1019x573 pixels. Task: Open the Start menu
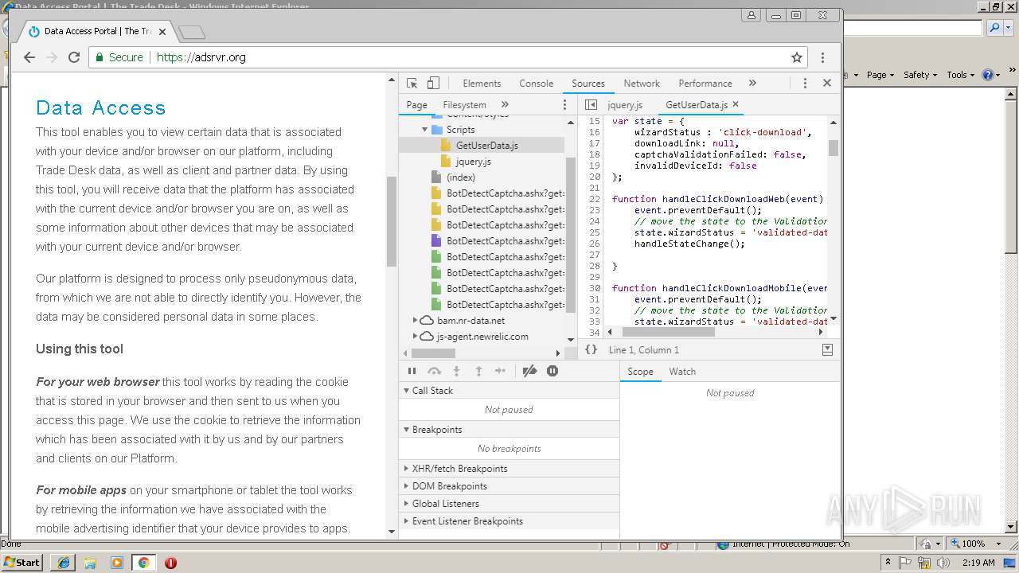pyautogui.click(x=22, y=562)
